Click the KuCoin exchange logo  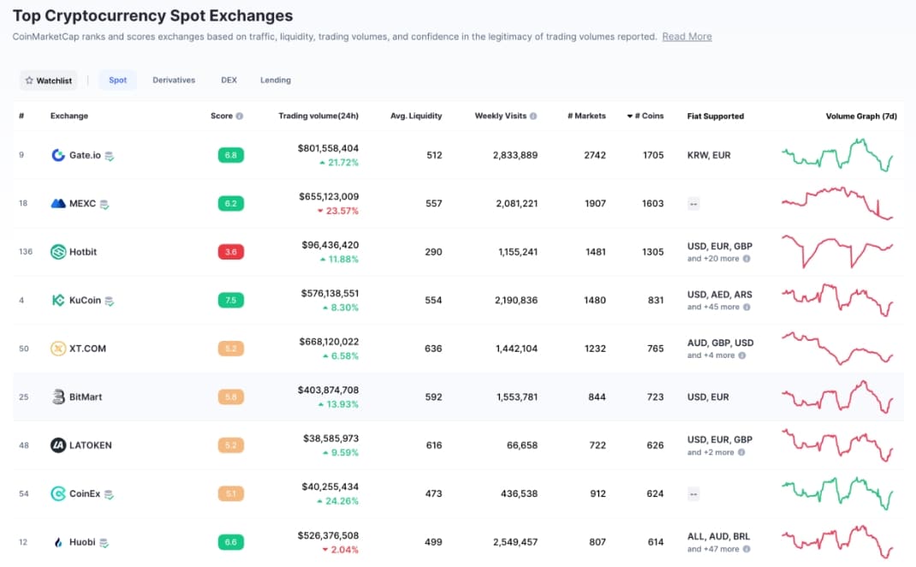(x=58, y=301)
